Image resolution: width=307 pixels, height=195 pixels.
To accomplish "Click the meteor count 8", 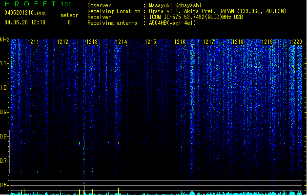I will click(69, 22).
